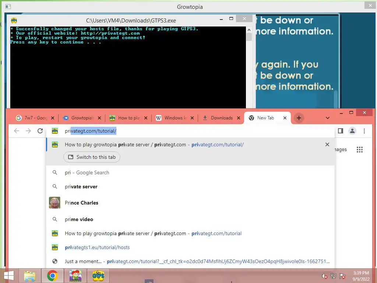The height and width of the screenshot is (283, 377).
Task: Close the How to play tab
Action: point(146,118)
